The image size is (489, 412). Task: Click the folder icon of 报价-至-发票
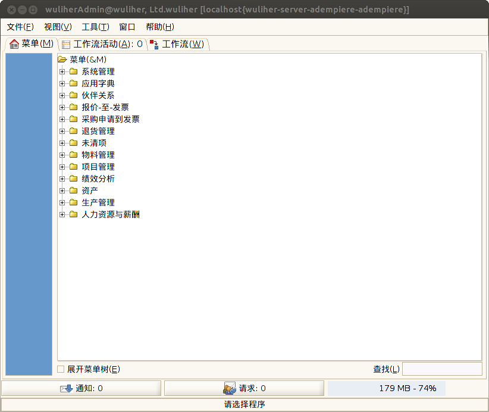(x=74, y=107)
